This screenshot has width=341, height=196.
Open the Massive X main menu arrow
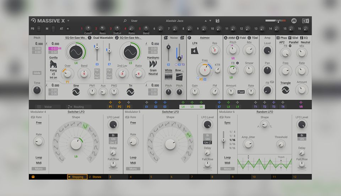(68, 21)
